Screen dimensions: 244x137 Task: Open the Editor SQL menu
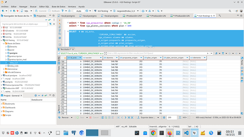(44, 6)
